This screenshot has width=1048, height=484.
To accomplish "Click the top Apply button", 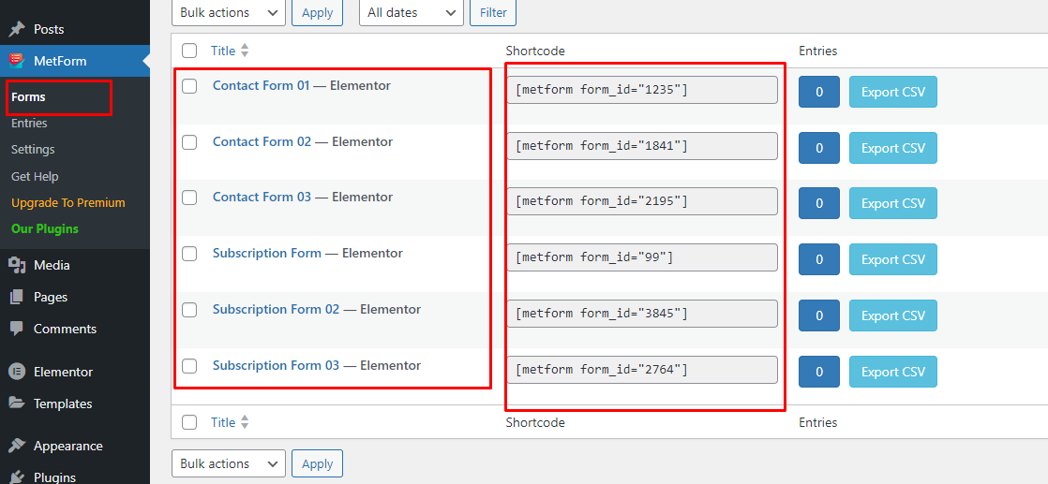I will click(x=318, y=13).
